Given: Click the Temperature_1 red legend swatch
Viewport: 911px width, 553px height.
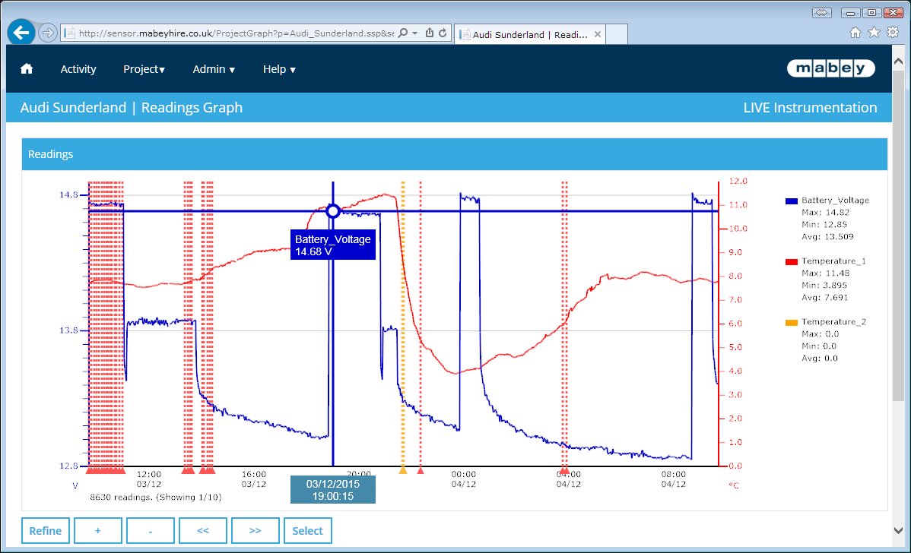Looking at the screenshot, I should (792, 262).
